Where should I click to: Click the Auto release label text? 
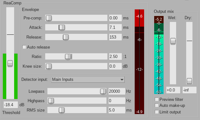tap(38, 47)
